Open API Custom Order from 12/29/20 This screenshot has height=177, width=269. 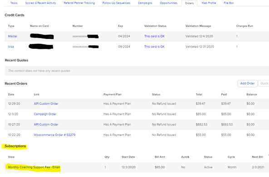46,104
